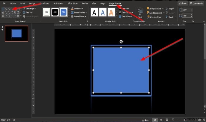Switch to the Design tab
Screen dimensions: 206x122
point(32,4)
